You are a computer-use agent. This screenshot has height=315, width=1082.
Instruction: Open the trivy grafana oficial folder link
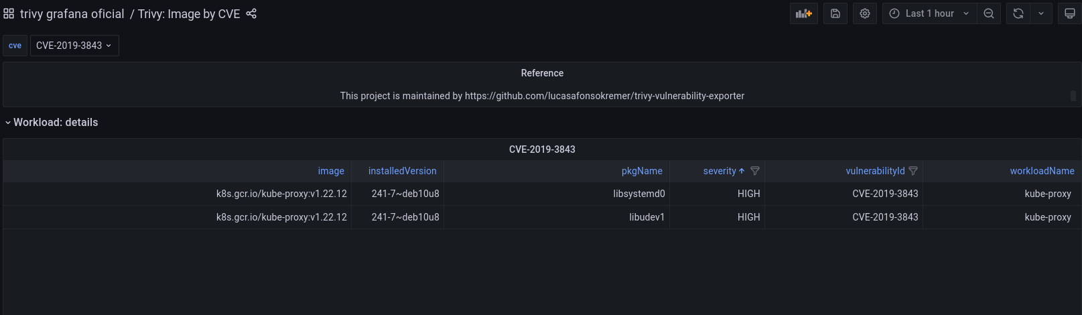coord(72,13)
